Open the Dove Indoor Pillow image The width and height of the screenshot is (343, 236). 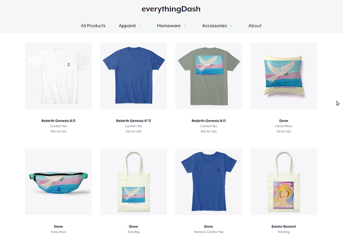pyautogui.click(x=284, y=76)
